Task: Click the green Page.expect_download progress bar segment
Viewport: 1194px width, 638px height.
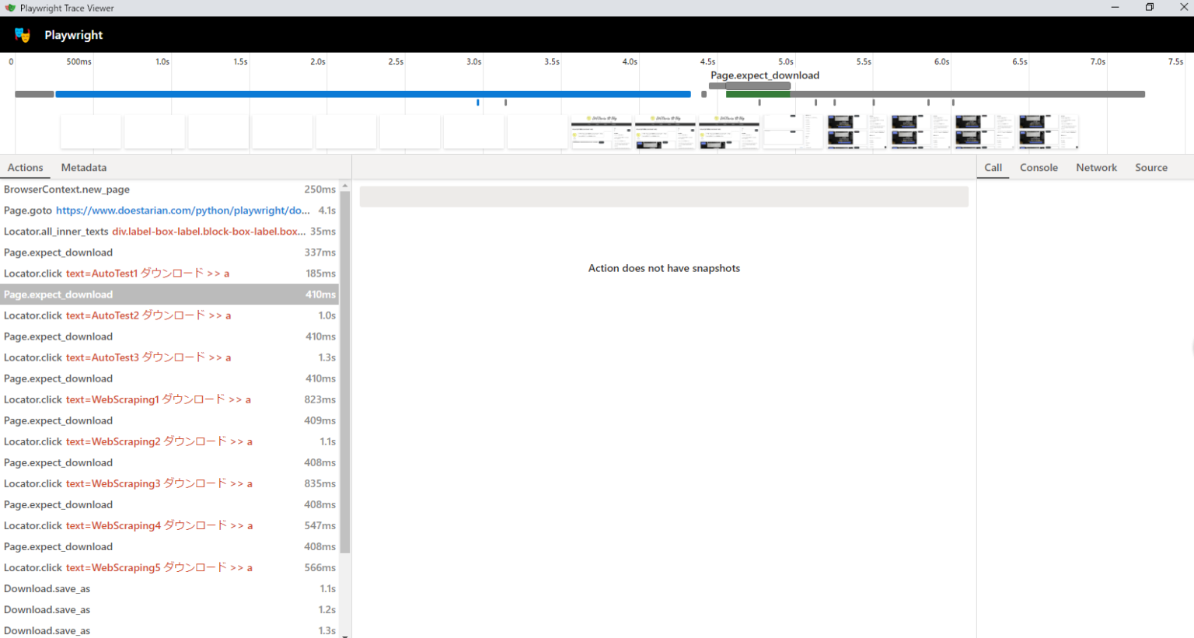Action: click(x=758, y=94)
